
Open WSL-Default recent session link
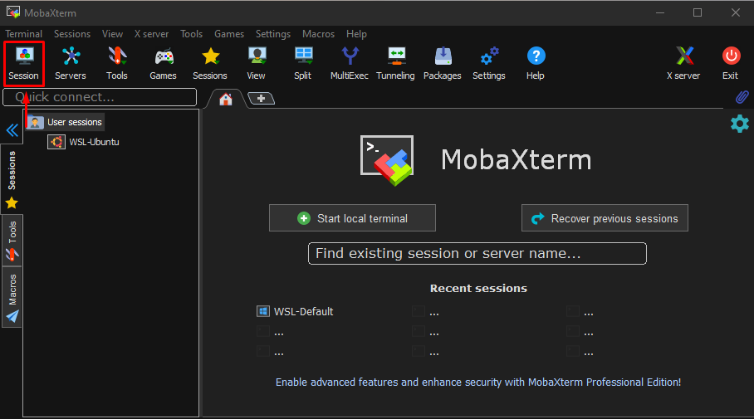[303, 312]
